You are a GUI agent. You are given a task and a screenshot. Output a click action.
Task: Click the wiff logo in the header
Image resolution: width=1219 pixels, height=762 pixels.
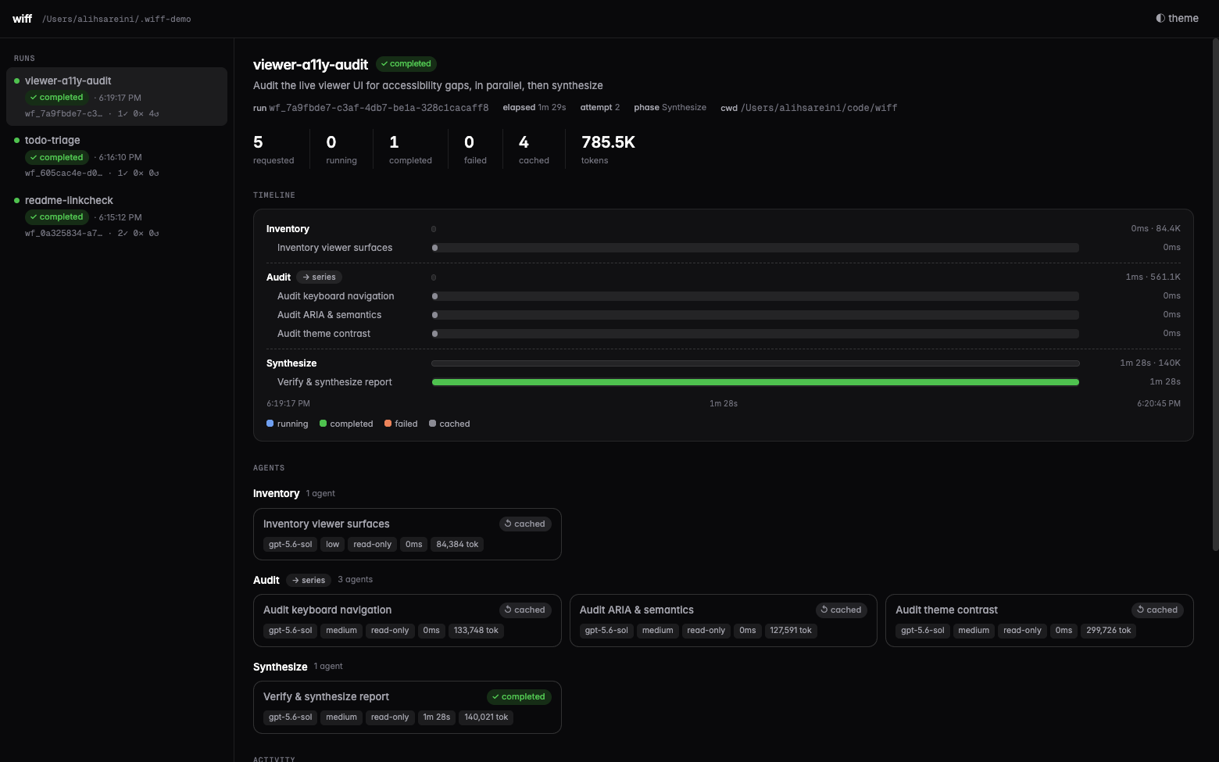pyautogui.click(x=22, y=18)
